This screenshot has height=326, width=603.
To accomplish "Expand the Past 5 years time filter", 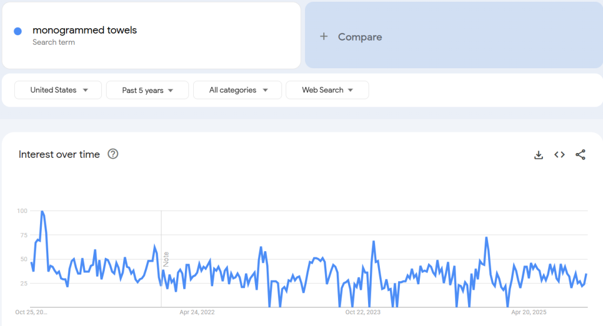I will [147, 90].
